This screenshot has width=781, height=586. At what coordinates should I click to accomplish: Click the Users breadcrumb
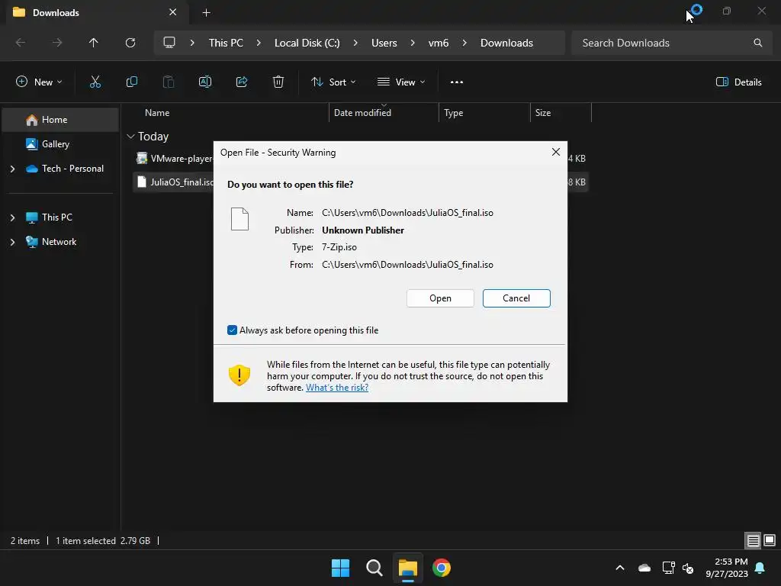click(384, 43)
